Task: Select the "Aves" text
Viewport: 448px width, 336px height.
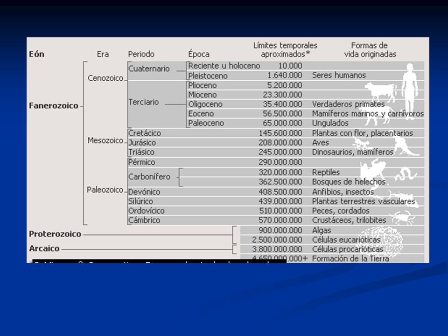Action: (x=320, y=143)
